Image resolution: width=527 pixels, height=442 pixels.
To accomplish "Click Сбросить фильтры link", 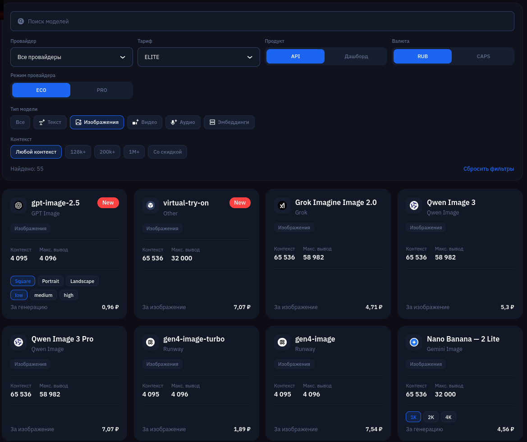I will pos(489,169).
